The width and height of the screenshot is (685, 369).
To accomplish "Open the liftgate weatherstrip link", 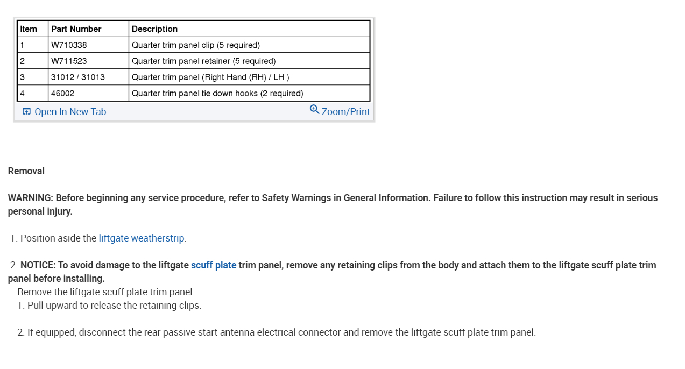I will tap(142, 238).
